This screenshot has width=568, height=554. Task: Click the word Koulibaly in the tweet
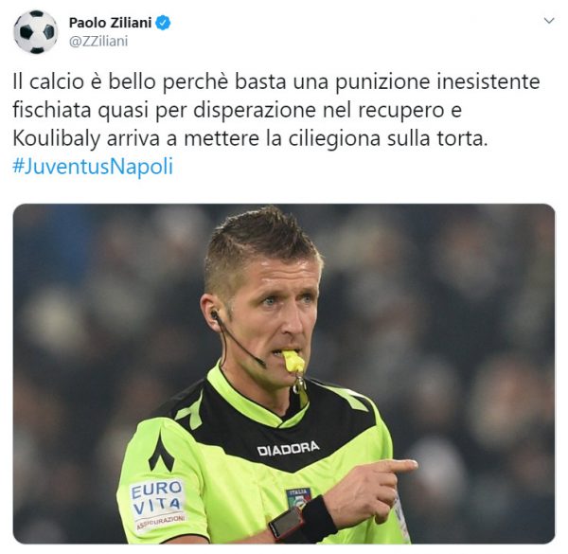click(57, 139)
